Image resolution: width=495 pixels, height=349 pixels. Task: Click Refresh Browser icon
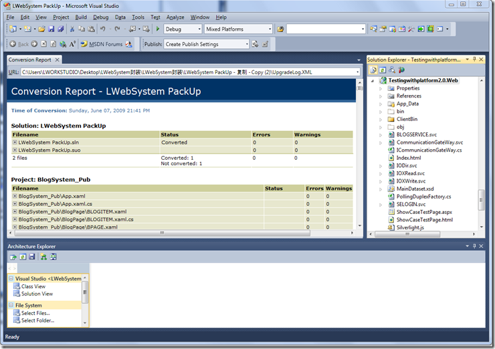(54, 44)
